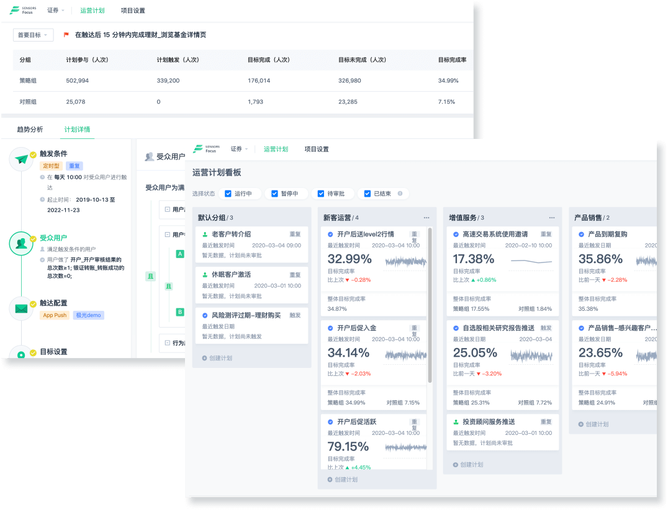Click the paper plane trigger condition icon
The height and width of the screenshot is (510, 668).
tap(22, 159)
